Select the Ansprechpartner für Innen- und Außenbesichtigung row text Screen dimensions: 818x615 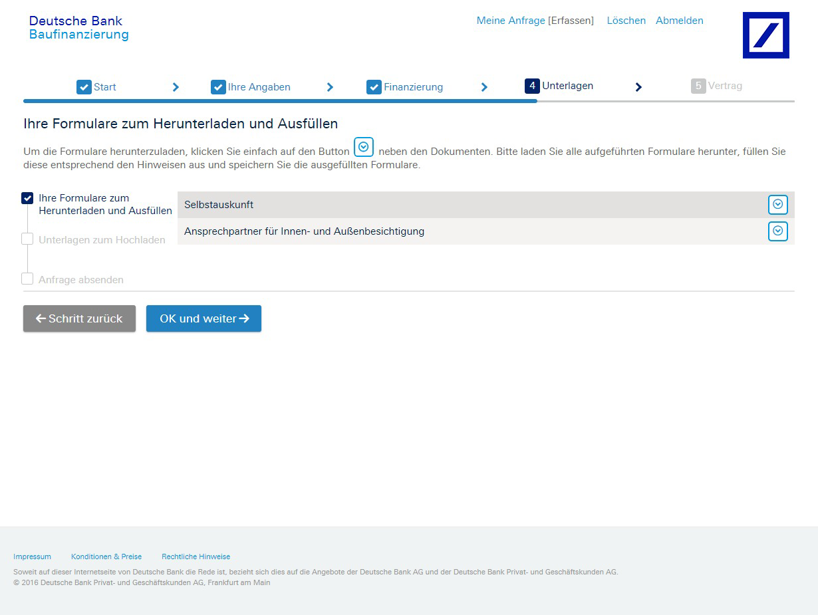[305, 231]
